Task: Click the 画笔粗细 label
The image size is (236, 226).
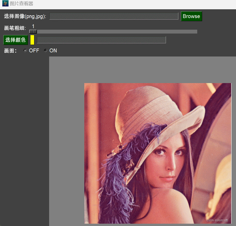Action: point(15,28)
